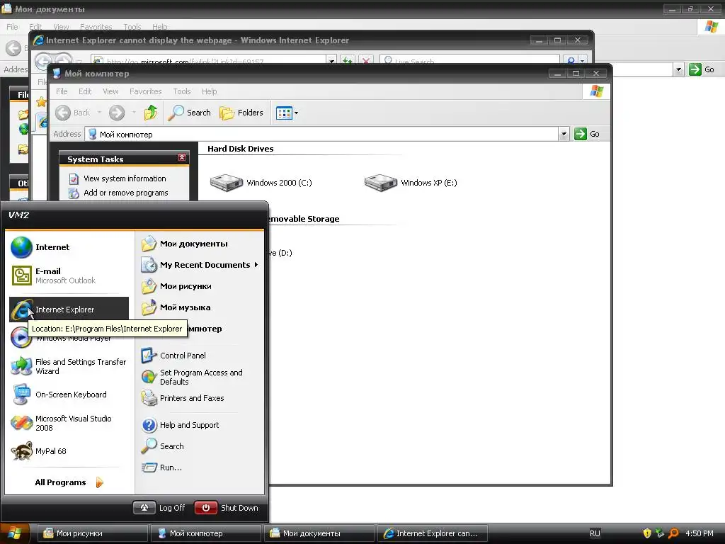The image size is (725, 544).
Task: Collapse the System Tasks panel
Action: pos(182,158)
